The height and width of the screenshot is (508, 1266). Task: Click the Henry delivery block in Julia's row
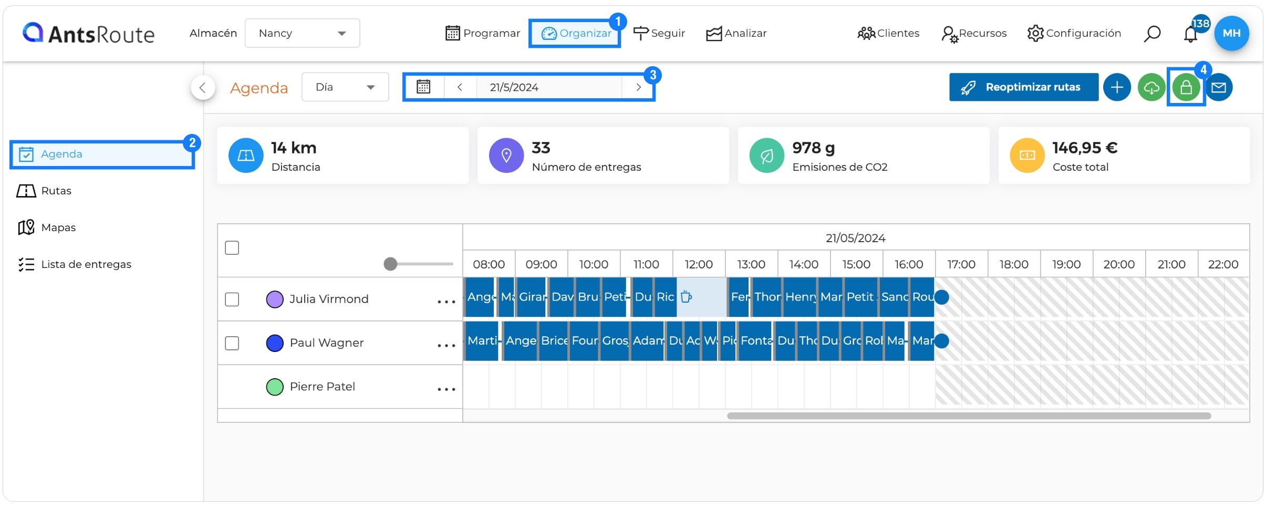(800, 297)
